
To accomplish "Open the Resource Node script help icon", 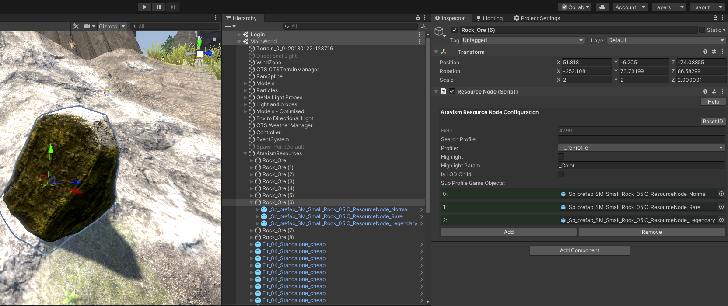I will pos(705,91).
